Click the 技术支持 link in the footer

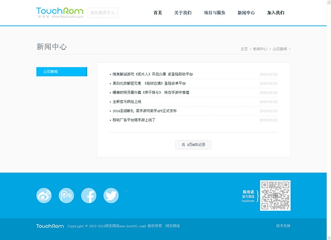[283, 226]
